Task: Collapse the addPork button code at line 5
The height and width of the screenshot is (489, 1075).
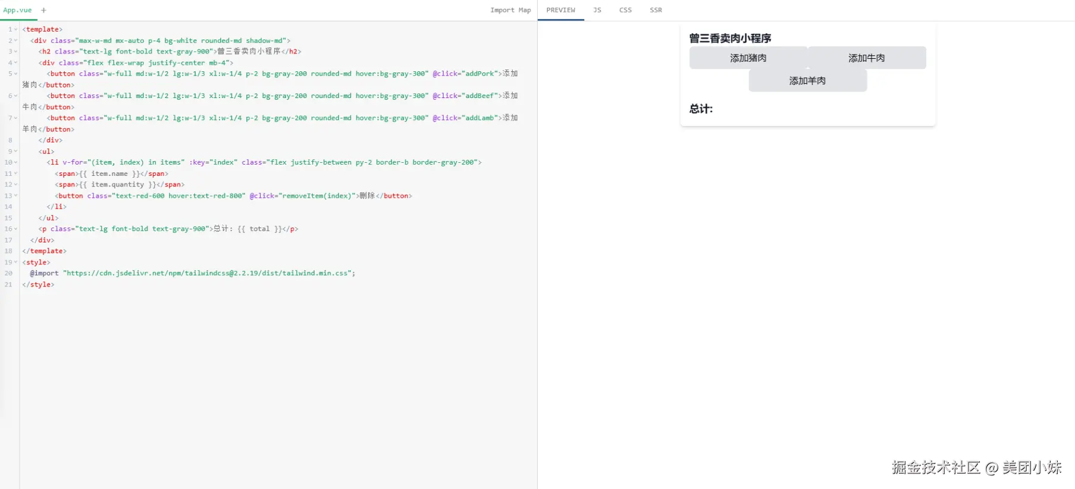Action: pyautogui.click(x=16, y=74)
